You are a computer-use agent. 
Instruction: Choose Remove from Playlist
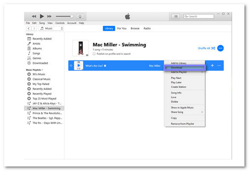185,124
